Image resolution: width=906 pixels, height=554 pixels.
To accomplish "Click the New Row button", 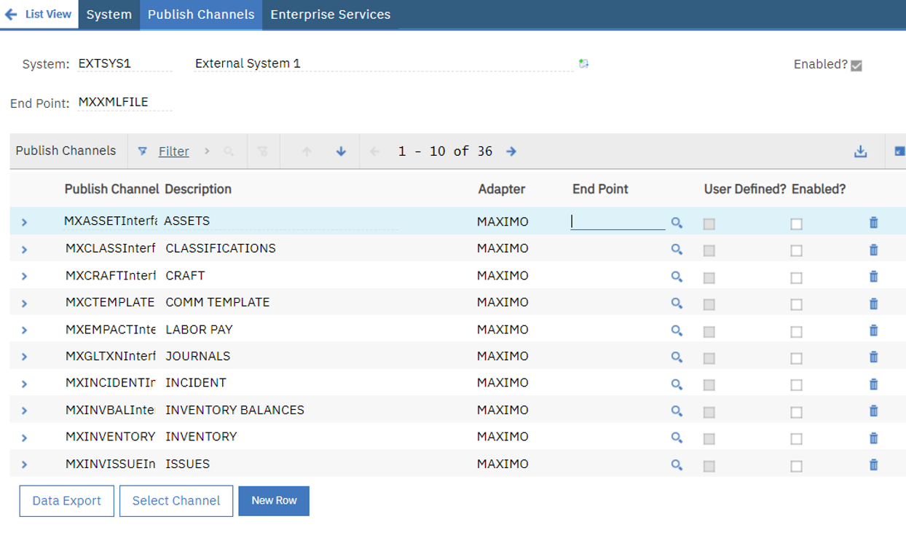I will 274,500.
